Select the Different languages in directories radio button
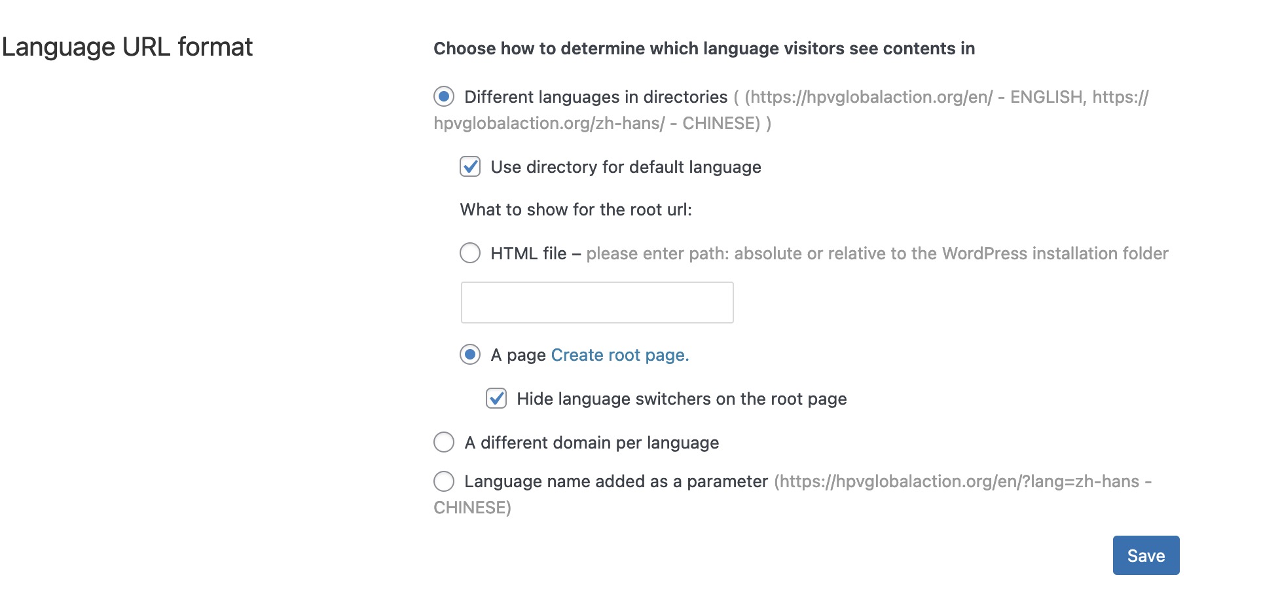Viewport: 1261px width, 609px height. (x=444, y=97)
